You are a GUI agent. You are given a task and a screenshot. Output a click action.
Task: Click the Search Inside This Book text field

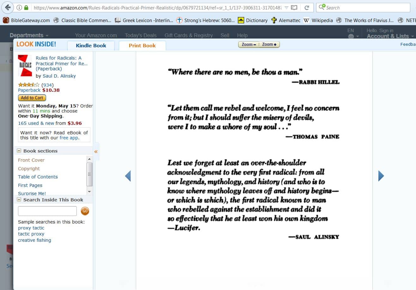click(x=47, y=211)
